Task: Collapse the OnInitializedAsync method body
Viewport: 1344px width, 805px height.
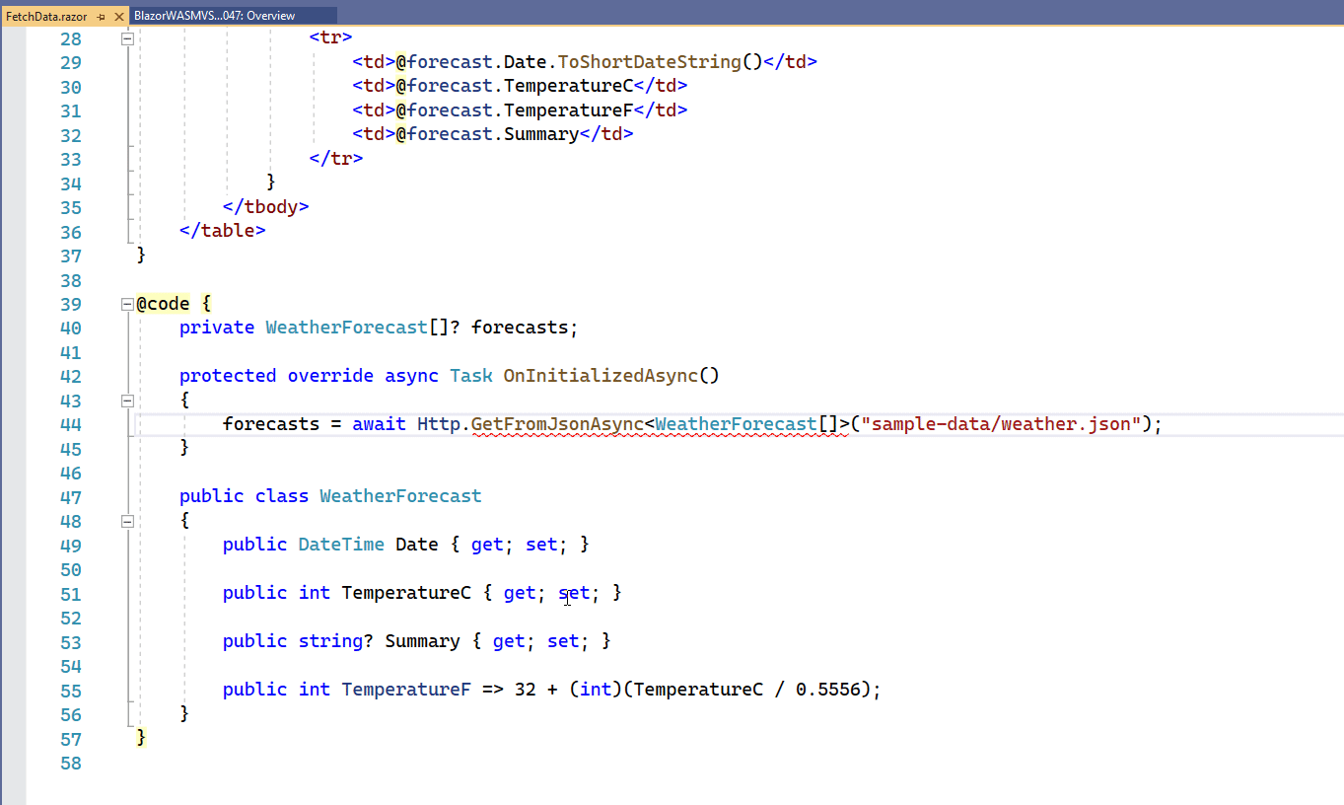Action: [x=127, y=400]
